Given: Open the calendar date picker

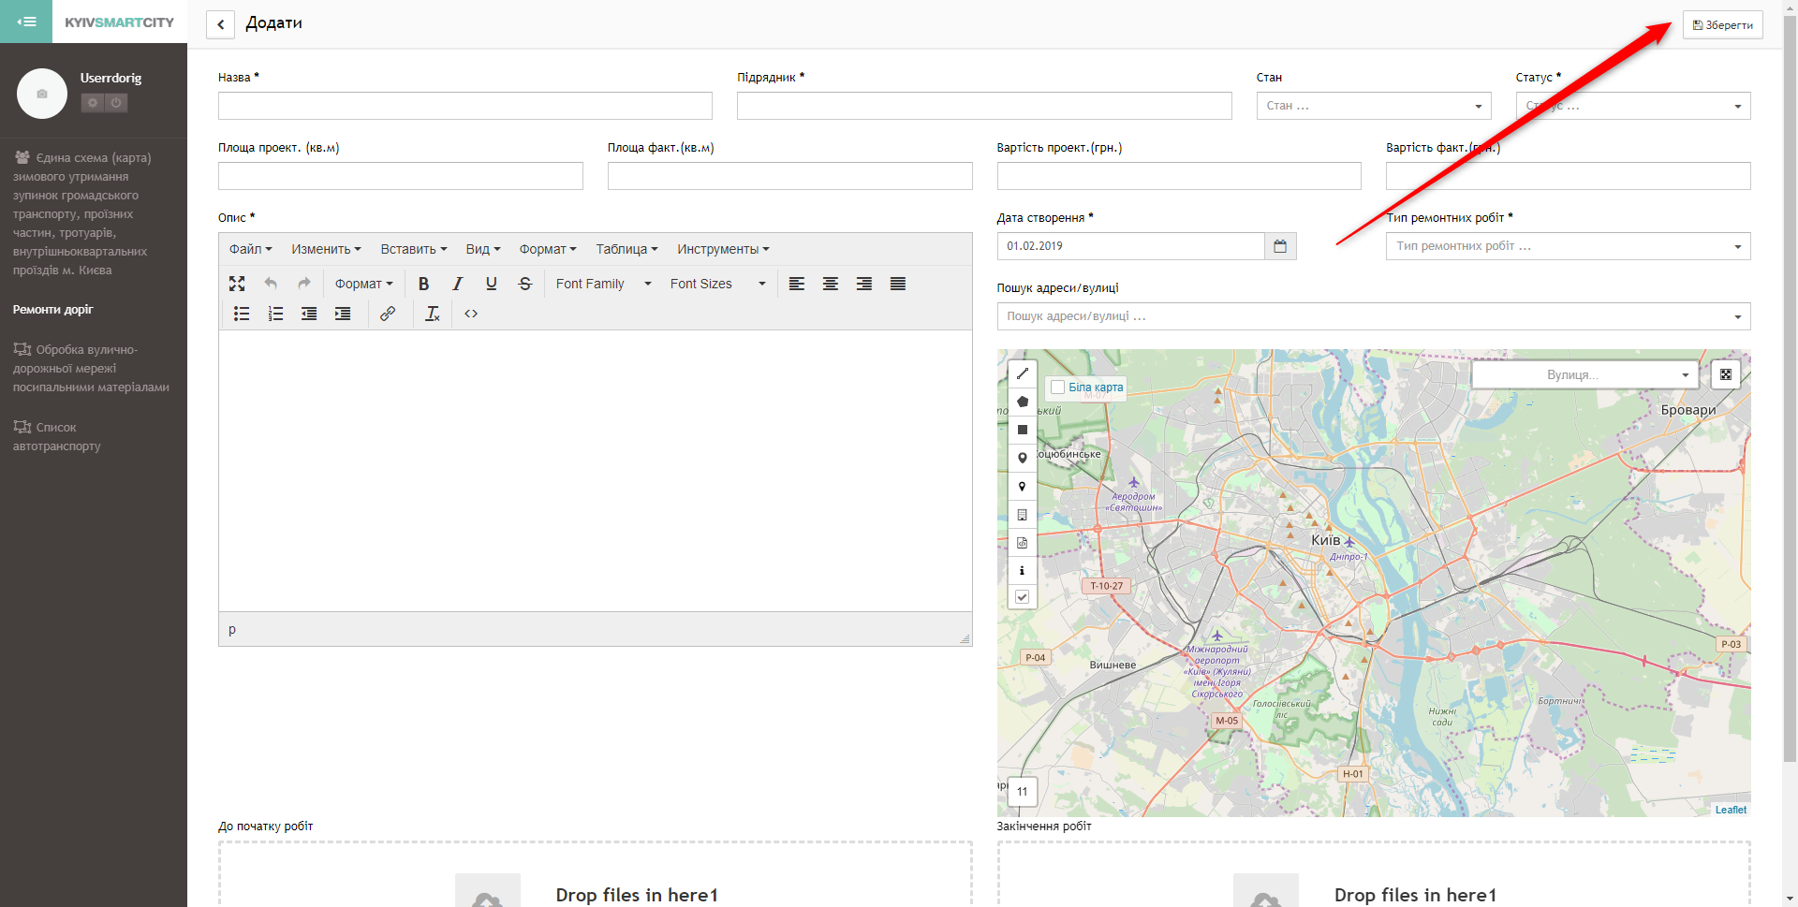Looking at the screenshot, I should (x=1280, y=246).
